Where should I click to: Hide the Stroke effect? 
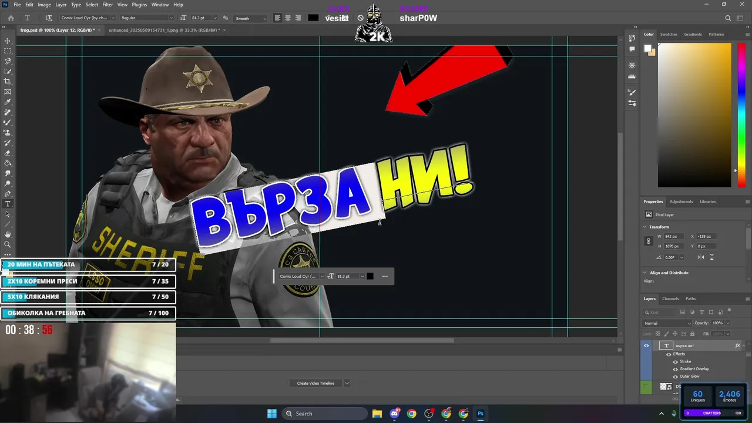[x=675, y=361]
